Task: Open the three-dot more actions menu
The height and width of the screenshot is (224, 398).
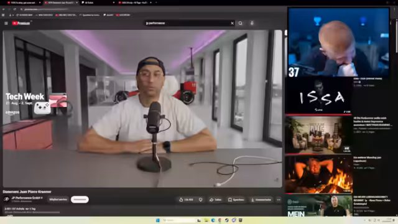Action: 279,200
